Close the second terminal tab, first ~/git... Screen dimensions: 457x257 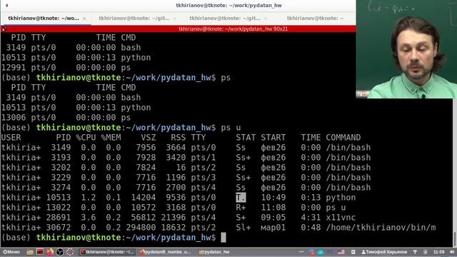[175, 19]
